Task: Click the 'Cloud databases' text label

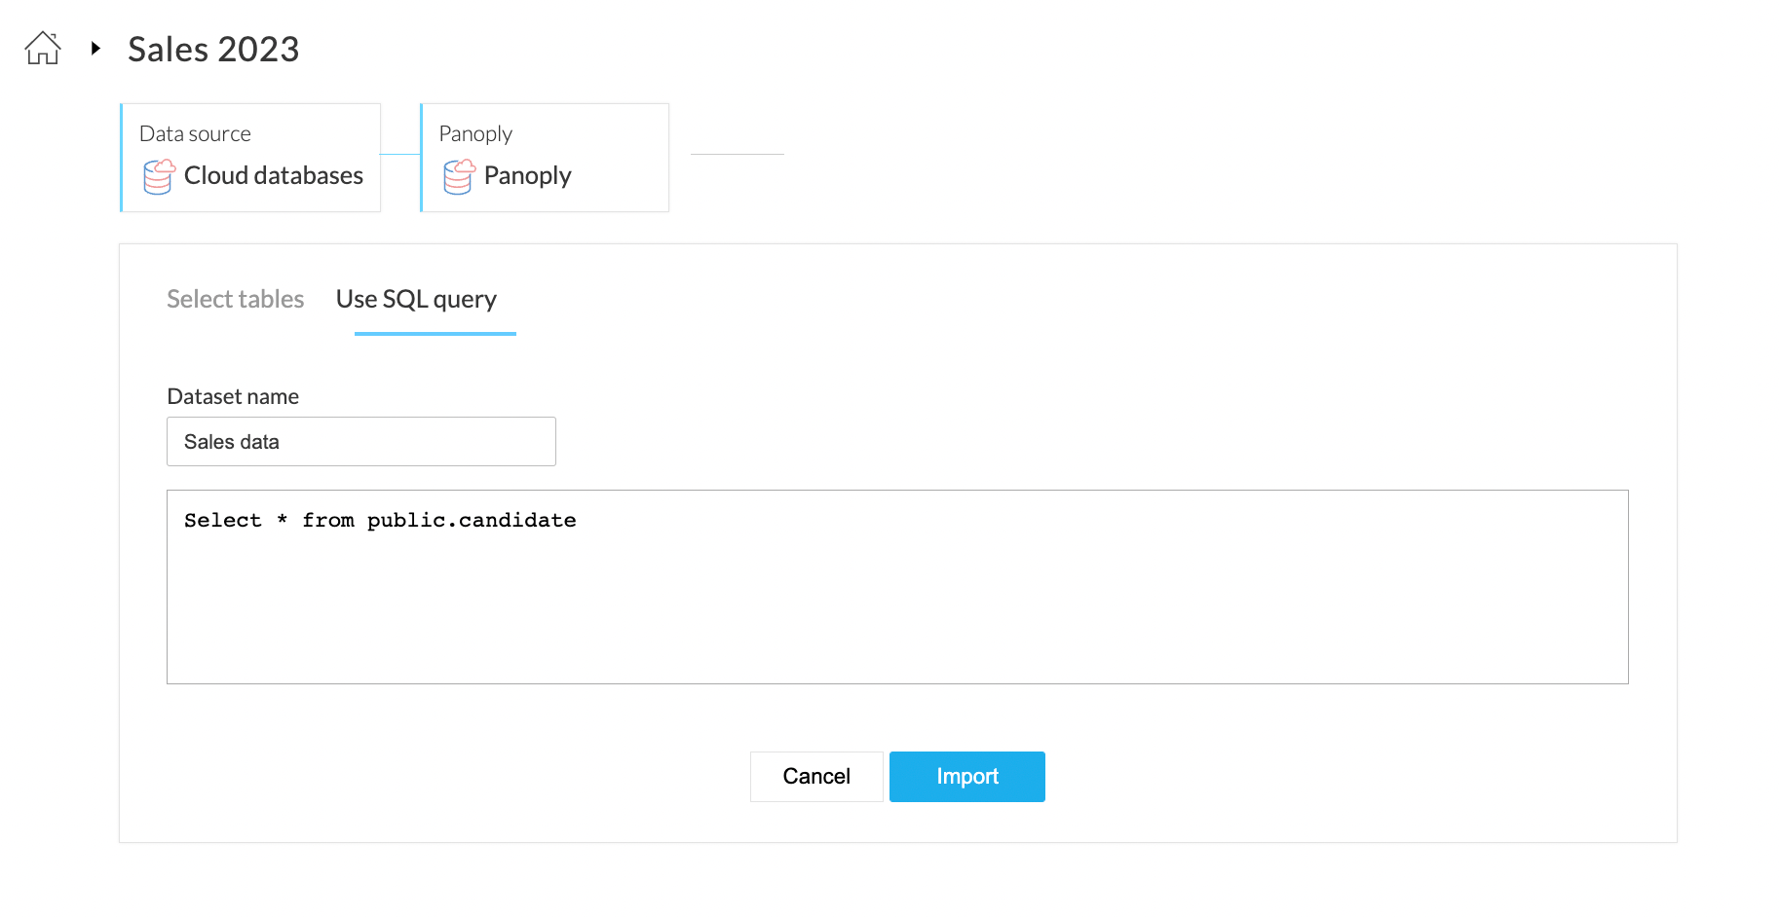Action: point(273,176)
